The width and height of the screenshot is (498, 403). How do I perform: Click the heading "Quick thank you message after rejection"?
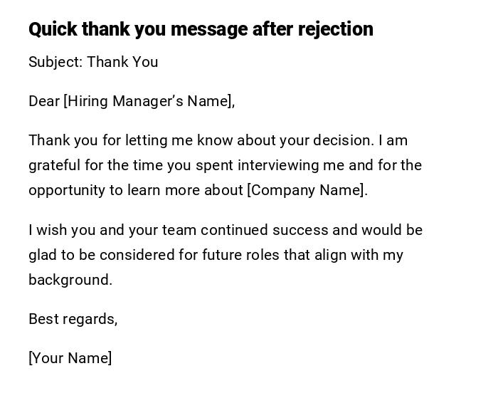[x=201, y=29]
